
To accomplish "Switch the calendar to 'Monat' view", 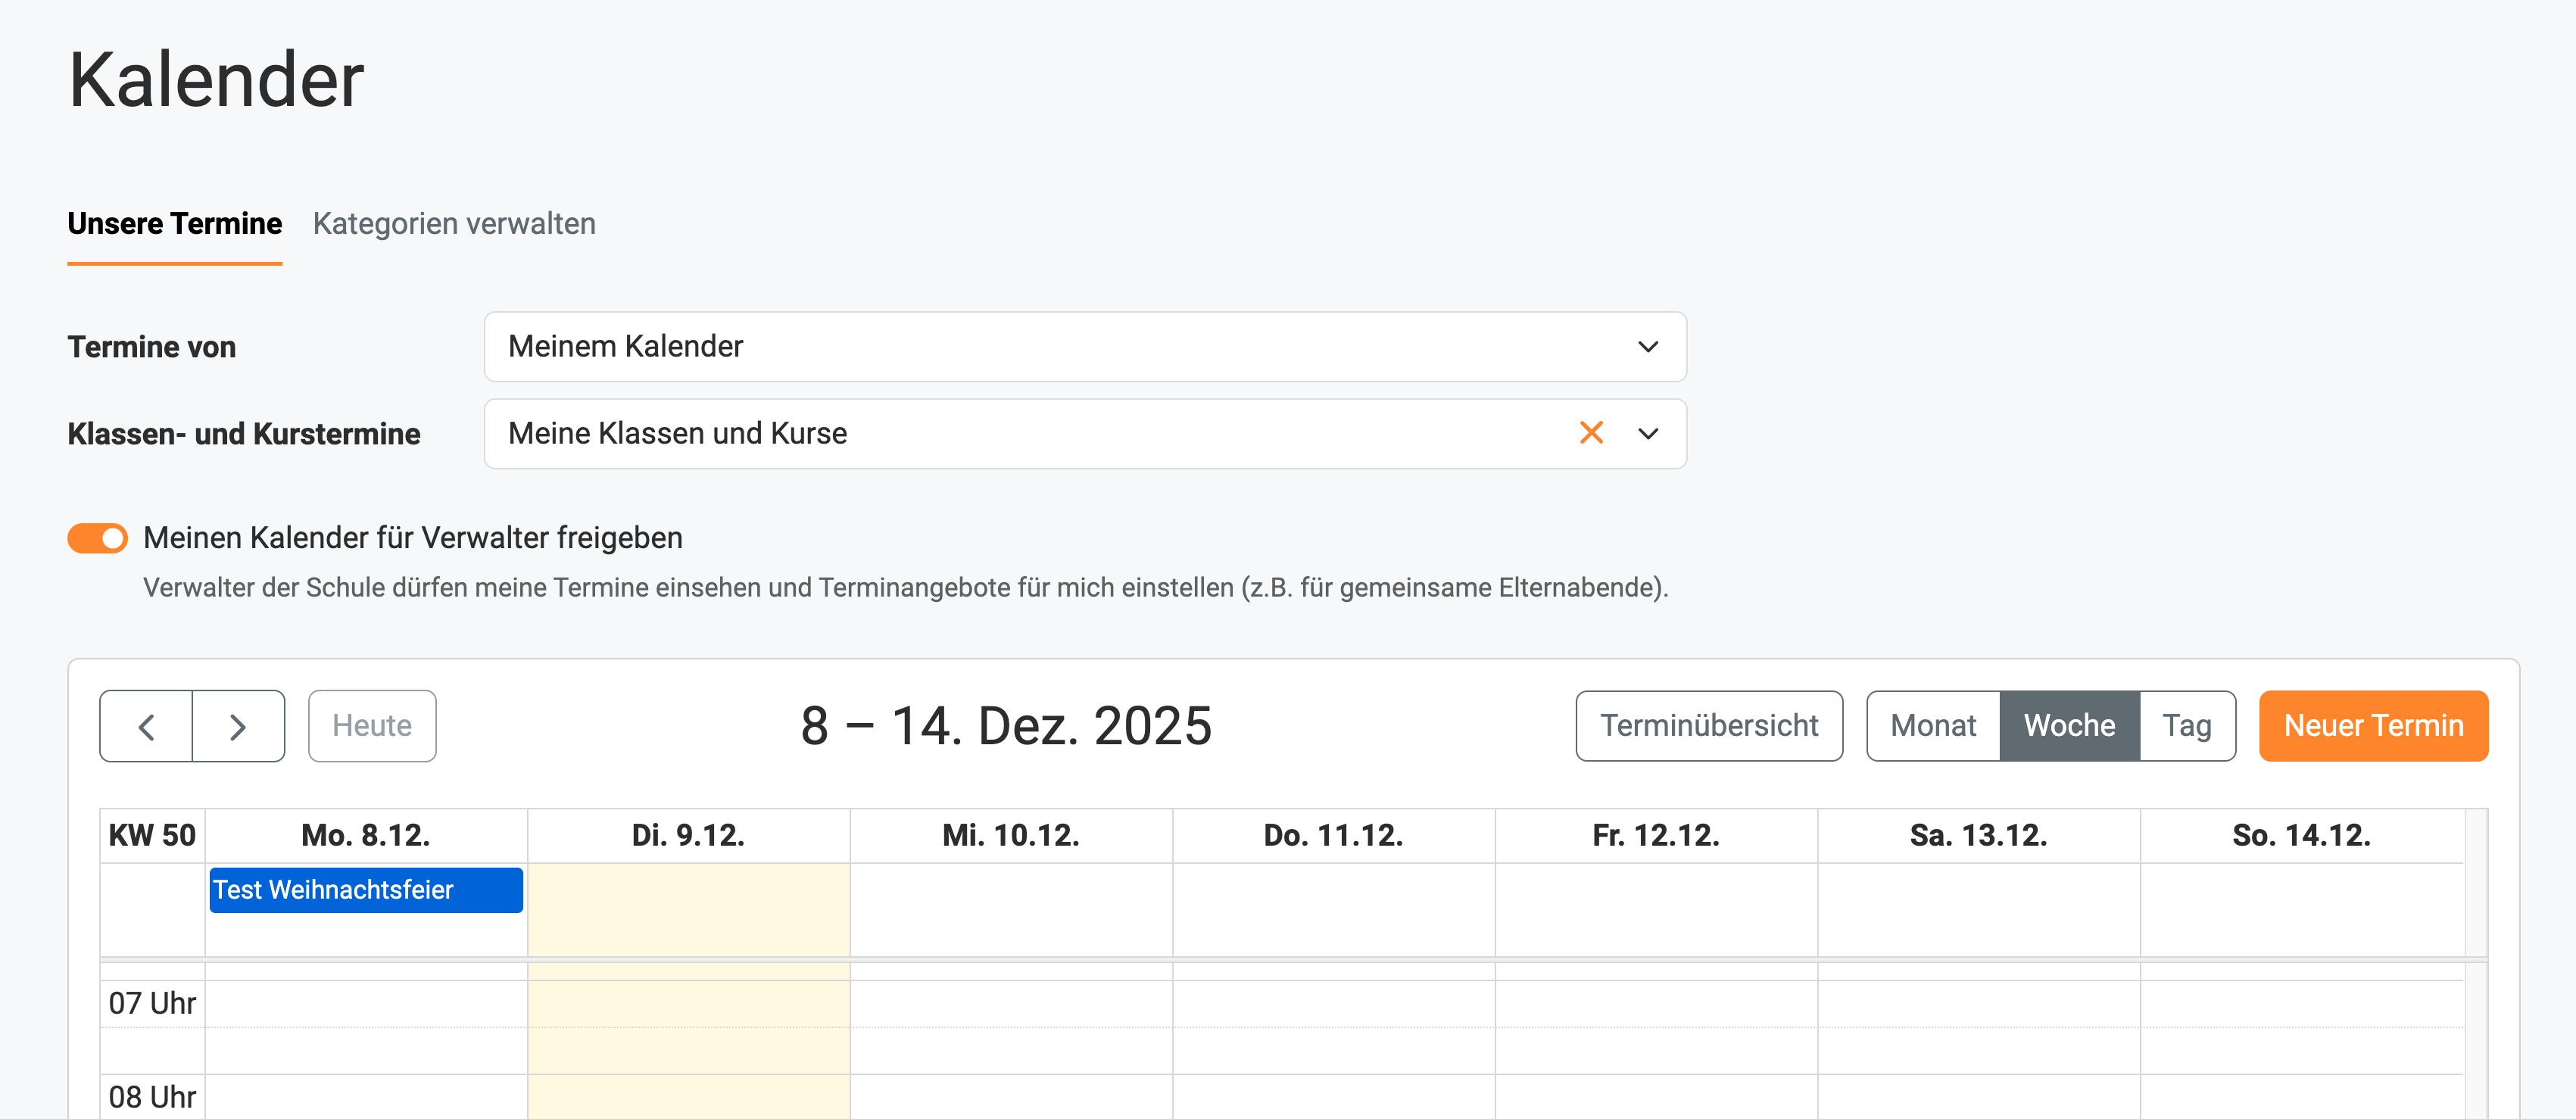I will [x=1933, y=726].
